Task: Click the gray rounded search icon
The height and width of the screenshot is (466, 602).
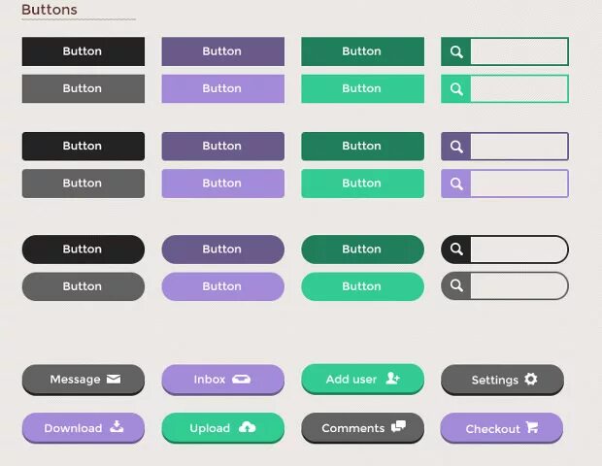Action: [x=456, y=286]
